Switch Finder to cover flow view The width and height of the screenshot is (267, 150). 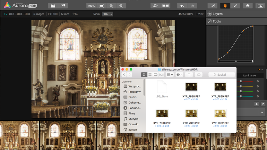(161, 74)
